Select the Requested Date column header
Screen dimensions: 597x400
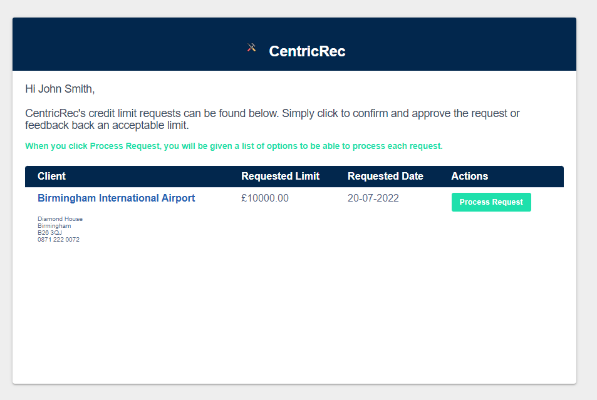385,177
